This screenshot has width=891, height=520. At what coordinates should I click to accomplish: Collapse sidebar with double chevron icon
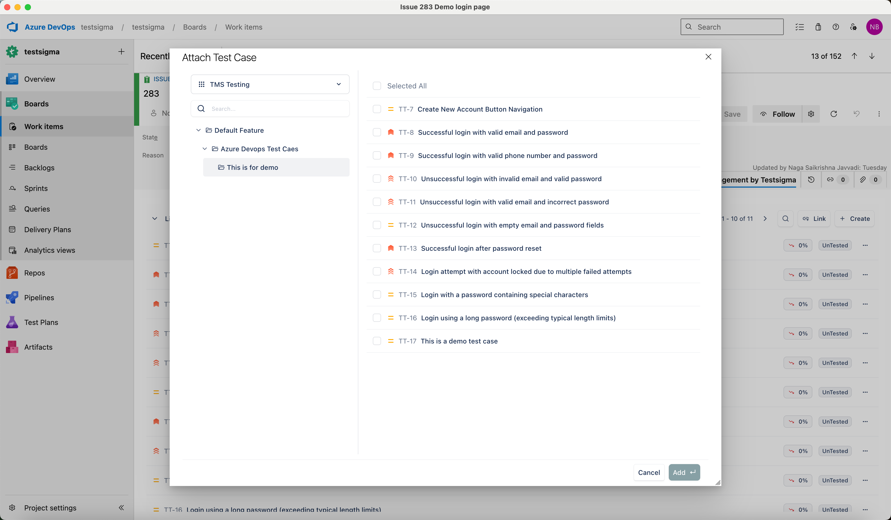pyautogui.click(x=121, y=508)
